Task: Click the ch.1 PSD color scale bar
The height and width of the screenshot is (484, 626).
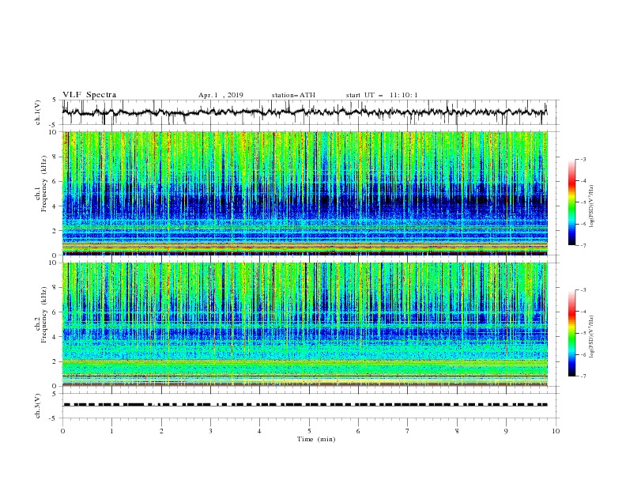Action: [x=572, y=202]
